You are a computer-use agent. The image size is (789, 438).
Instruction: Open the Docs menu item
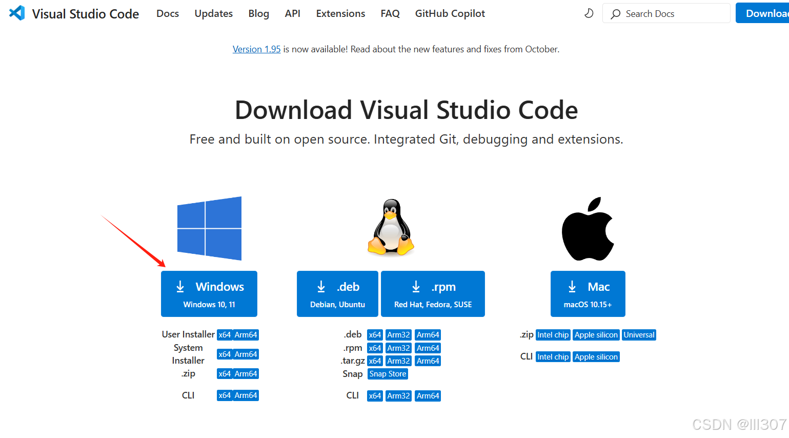click(168, 13)
